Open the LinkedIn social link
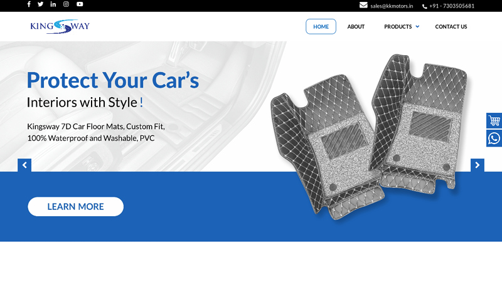This screenshot has width=502, height=282. tap(53, 4)
